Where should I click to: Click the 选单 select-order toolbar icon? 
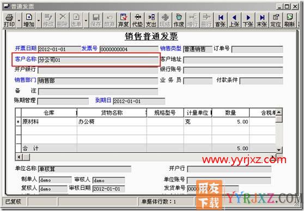(x=76, y=20)
